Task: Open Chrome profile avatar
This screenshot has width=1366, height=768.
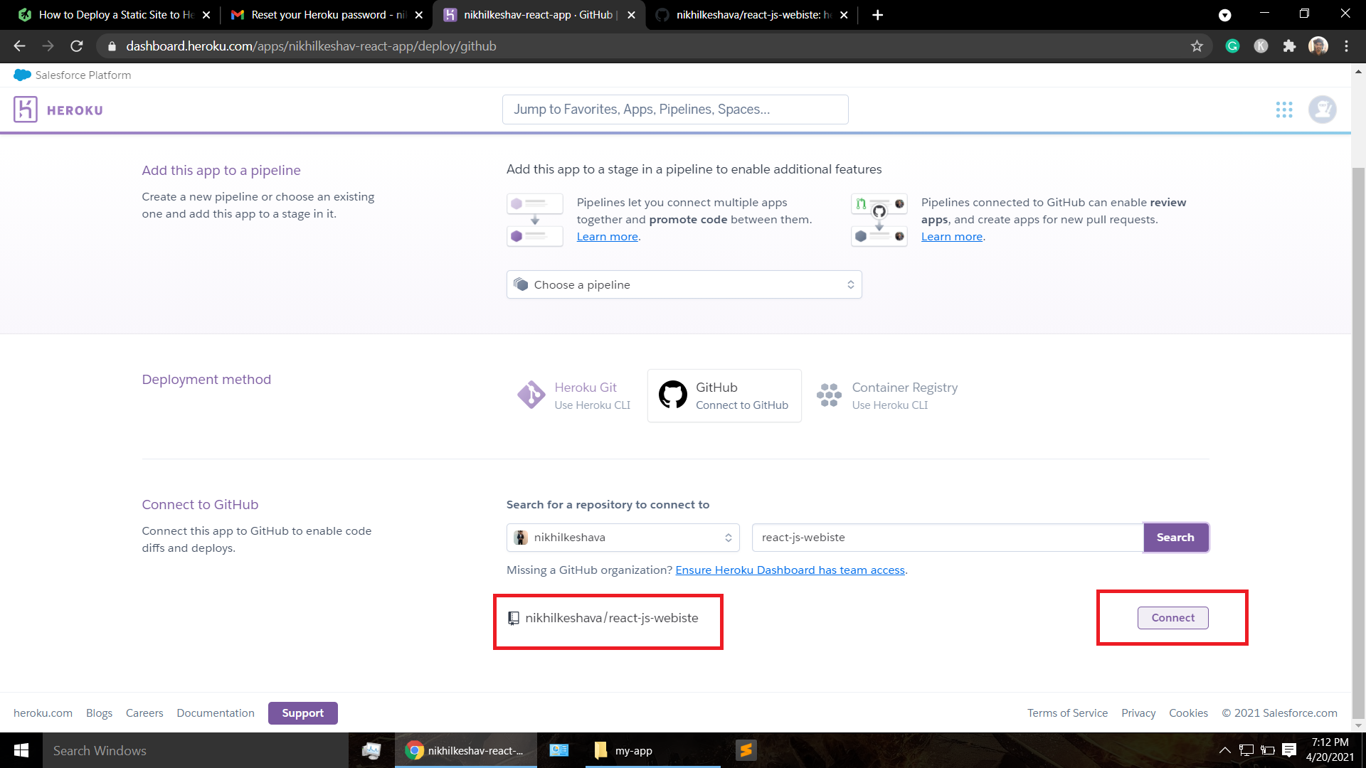Action: (x=1318, y=46)
